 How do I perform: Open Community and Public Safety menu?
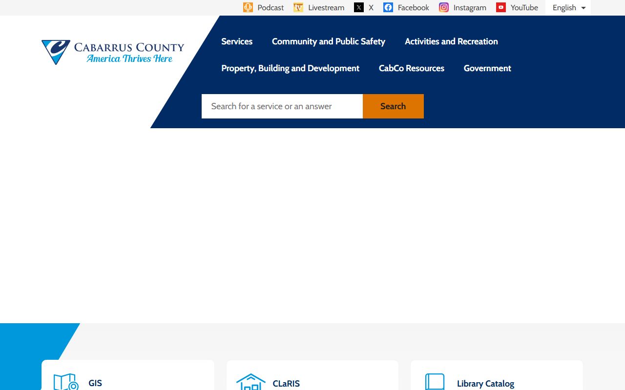click(x=329, y=41)
